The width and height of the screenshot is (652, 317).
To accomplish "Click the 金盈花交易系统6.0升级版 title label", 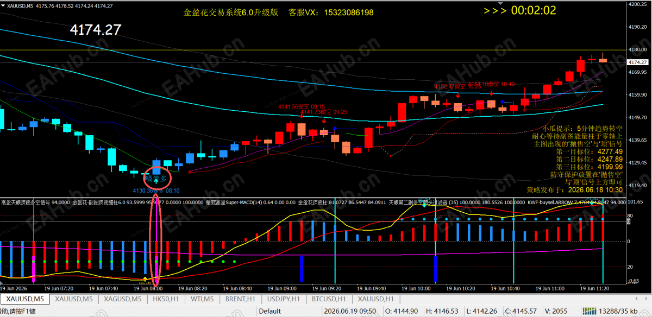I will [231, 12].
